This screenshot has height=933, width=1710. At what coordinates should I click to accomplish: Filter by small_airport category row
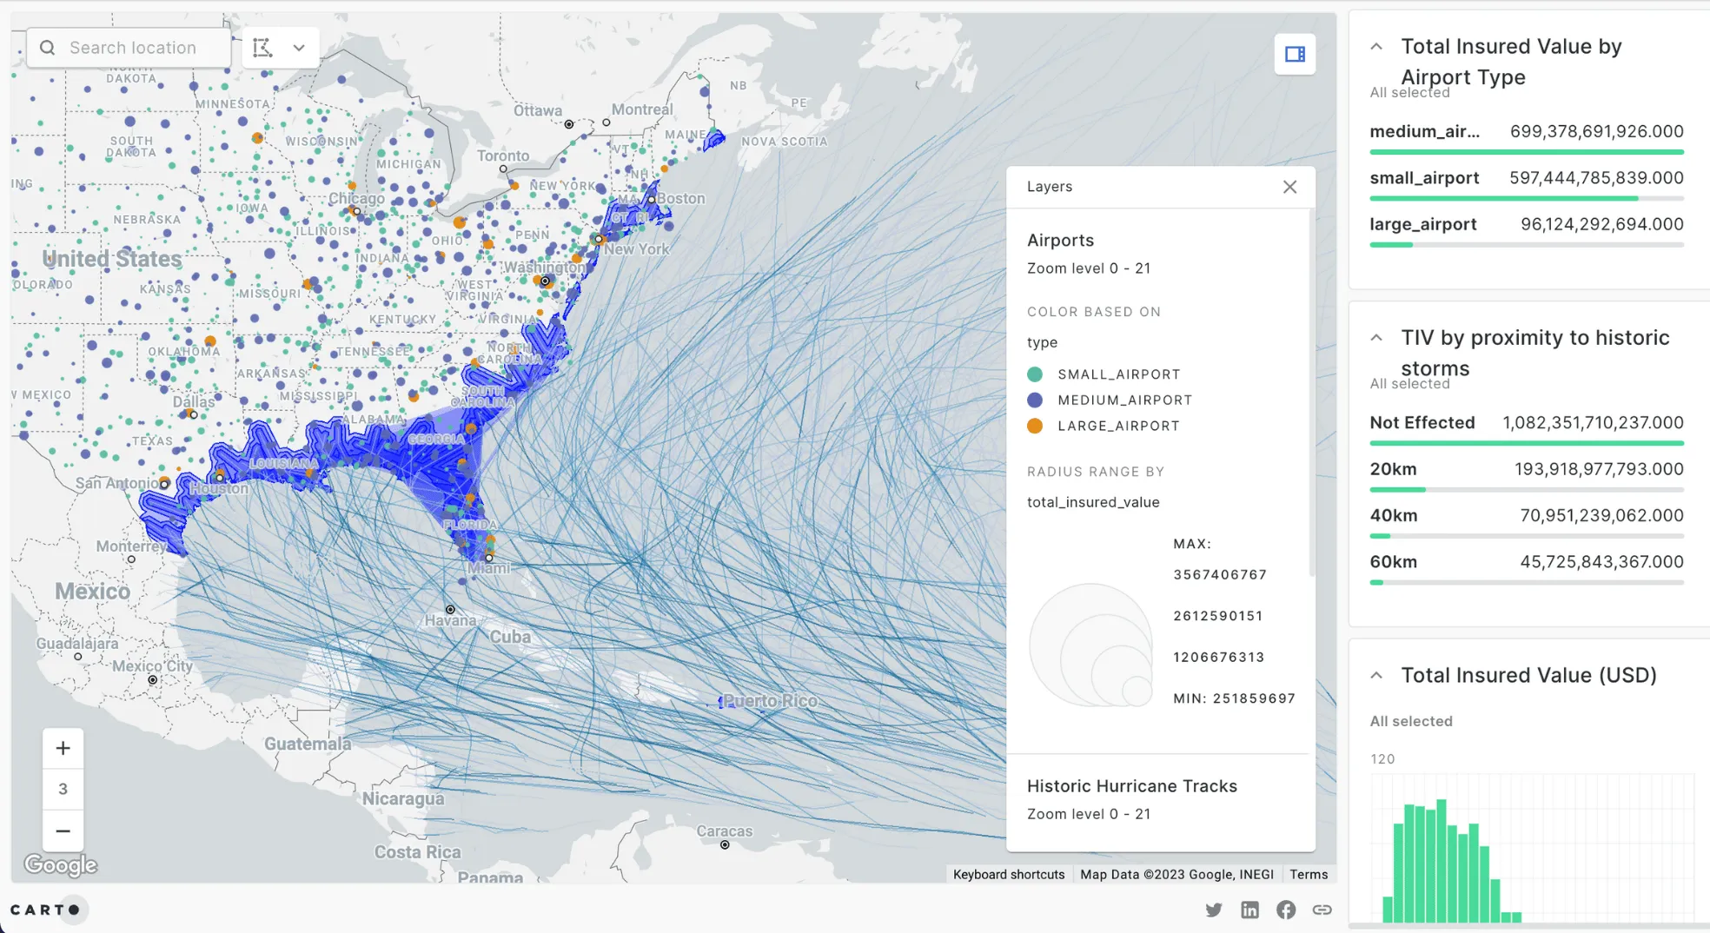pos(1526,178)
